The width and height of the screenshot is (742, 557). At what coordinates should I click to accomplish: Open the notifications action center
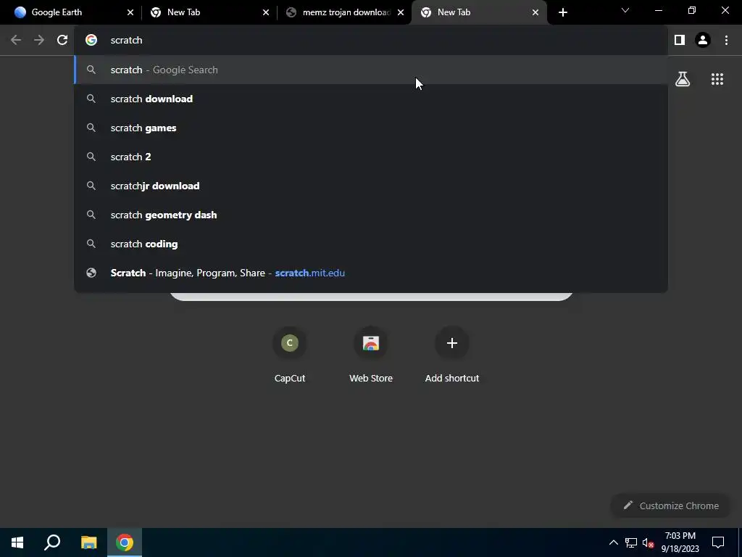point(718,542)
